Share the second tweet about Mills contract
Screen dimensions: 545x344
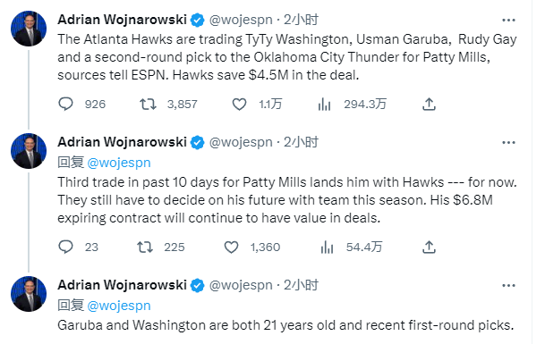click(x=429, y=247)
